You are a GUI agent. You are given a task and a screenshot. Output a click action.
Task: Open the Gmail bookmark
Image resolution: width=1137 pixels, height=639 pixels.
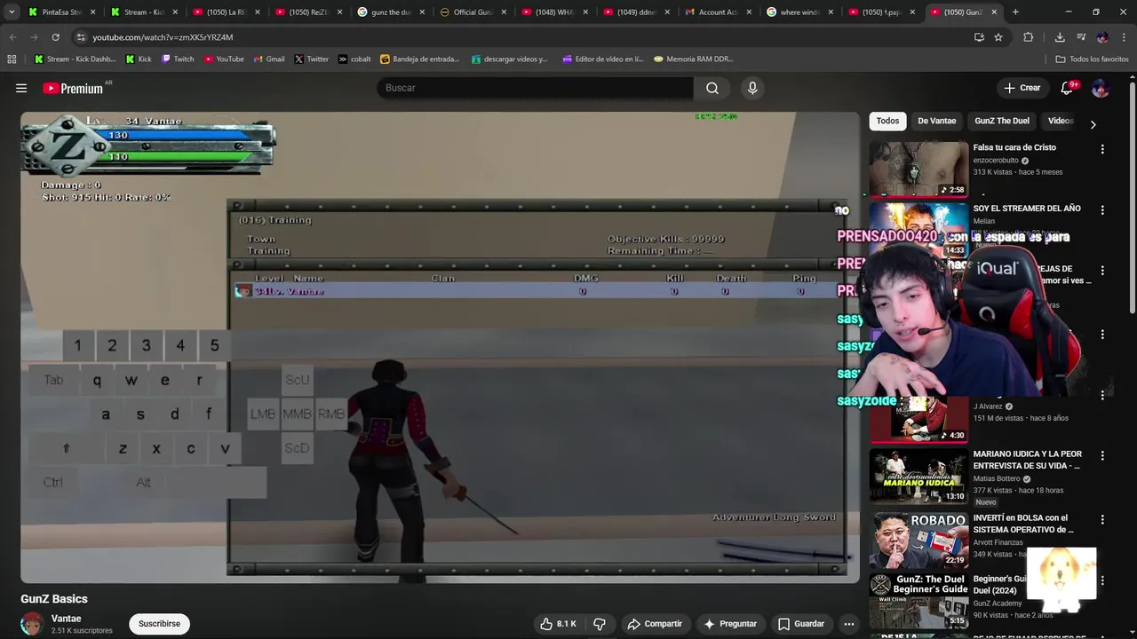pos(268,59)
